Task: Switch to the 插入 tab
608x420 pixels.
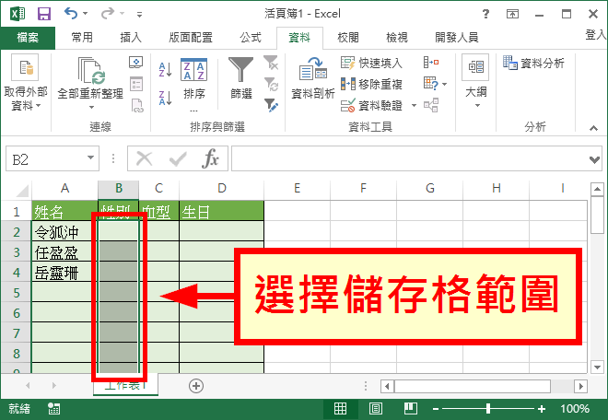Action: (x=131, y=38)
